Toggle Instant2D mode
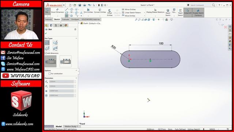 tap(188, 12)
